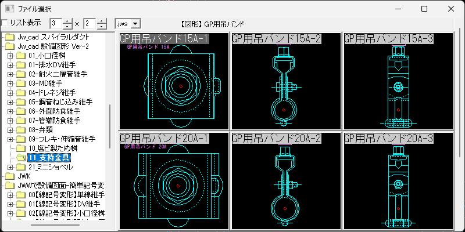
Task: Expand the 01【線記号変形】DV継手 node
Action: 10,204
